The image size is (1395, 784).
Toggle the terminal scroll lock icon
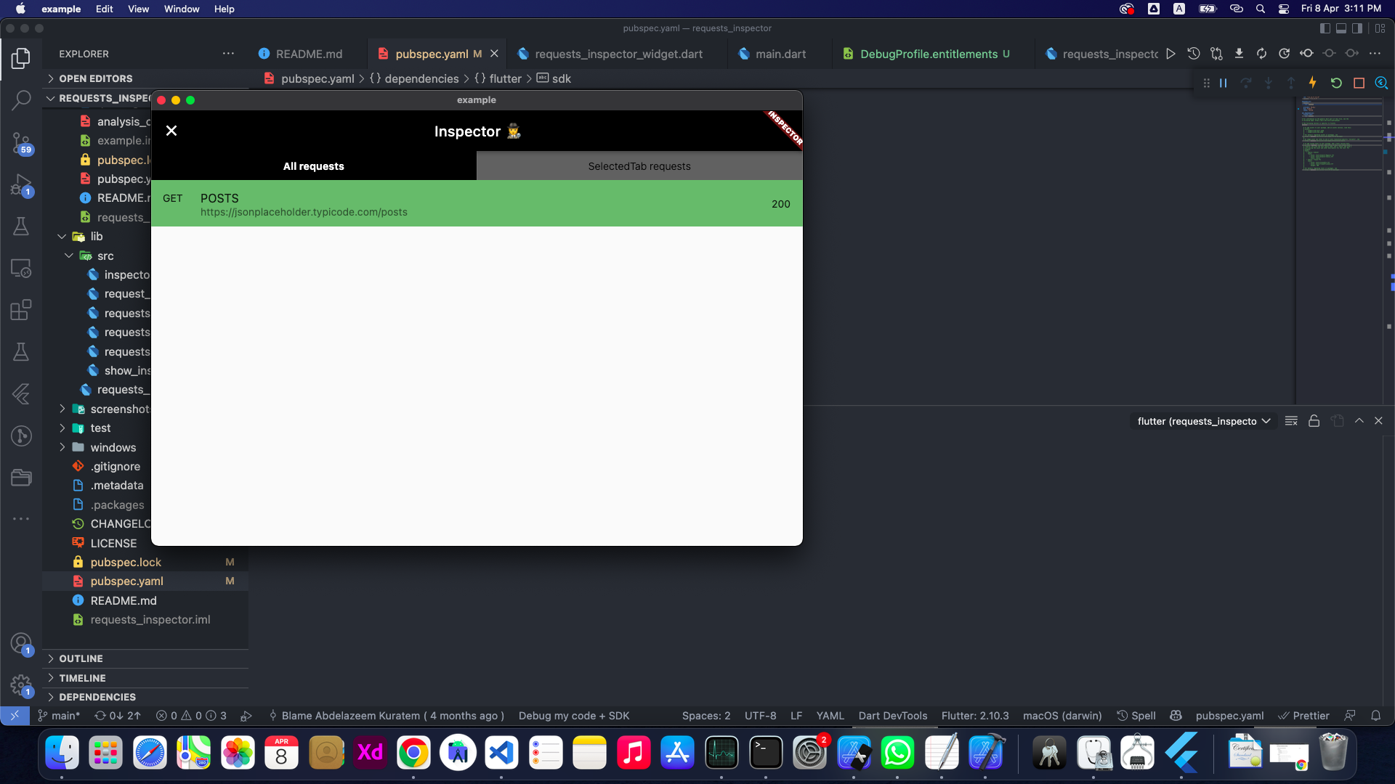coord(1314,421)
